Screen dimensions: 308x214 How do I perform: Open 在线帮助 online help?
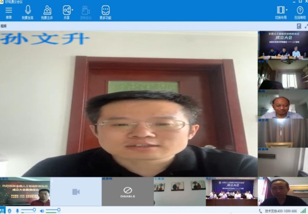coord(300,10)
